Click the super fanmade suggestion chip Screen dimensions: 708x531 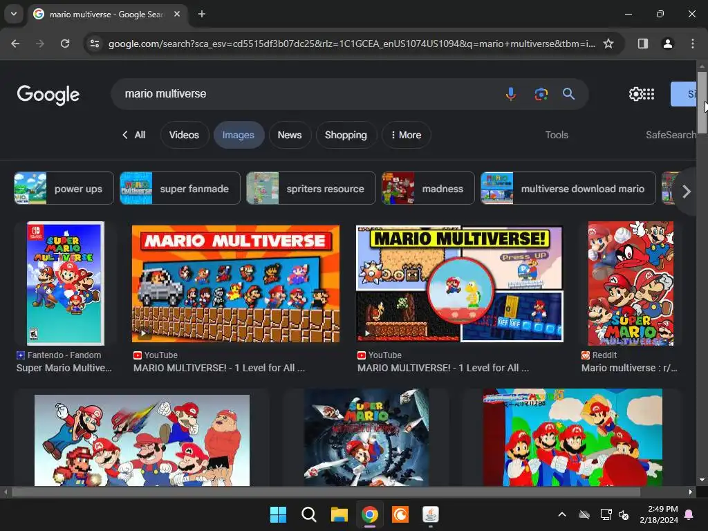tap(180, 188)
